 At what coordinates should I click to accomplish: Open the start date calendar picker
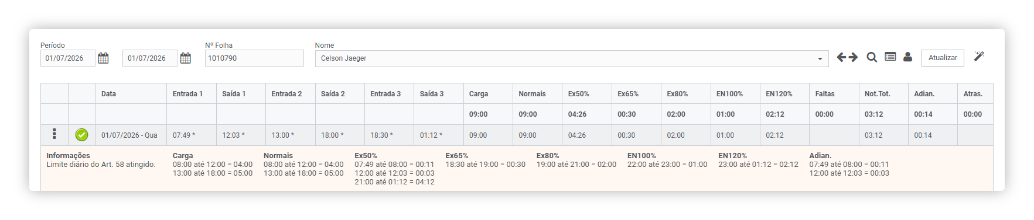[103, 58]
